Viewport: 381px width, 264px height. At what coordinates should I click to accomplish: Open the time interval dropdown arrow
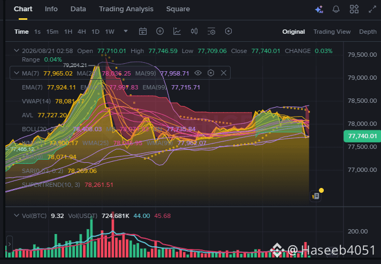coord(126,32)
